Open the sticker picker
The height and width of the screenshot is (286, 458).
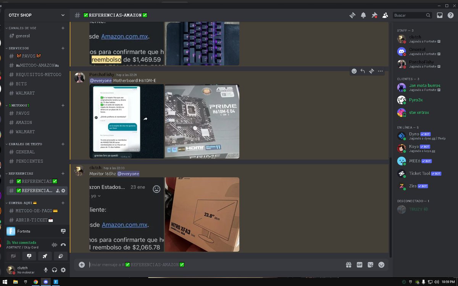370,265
